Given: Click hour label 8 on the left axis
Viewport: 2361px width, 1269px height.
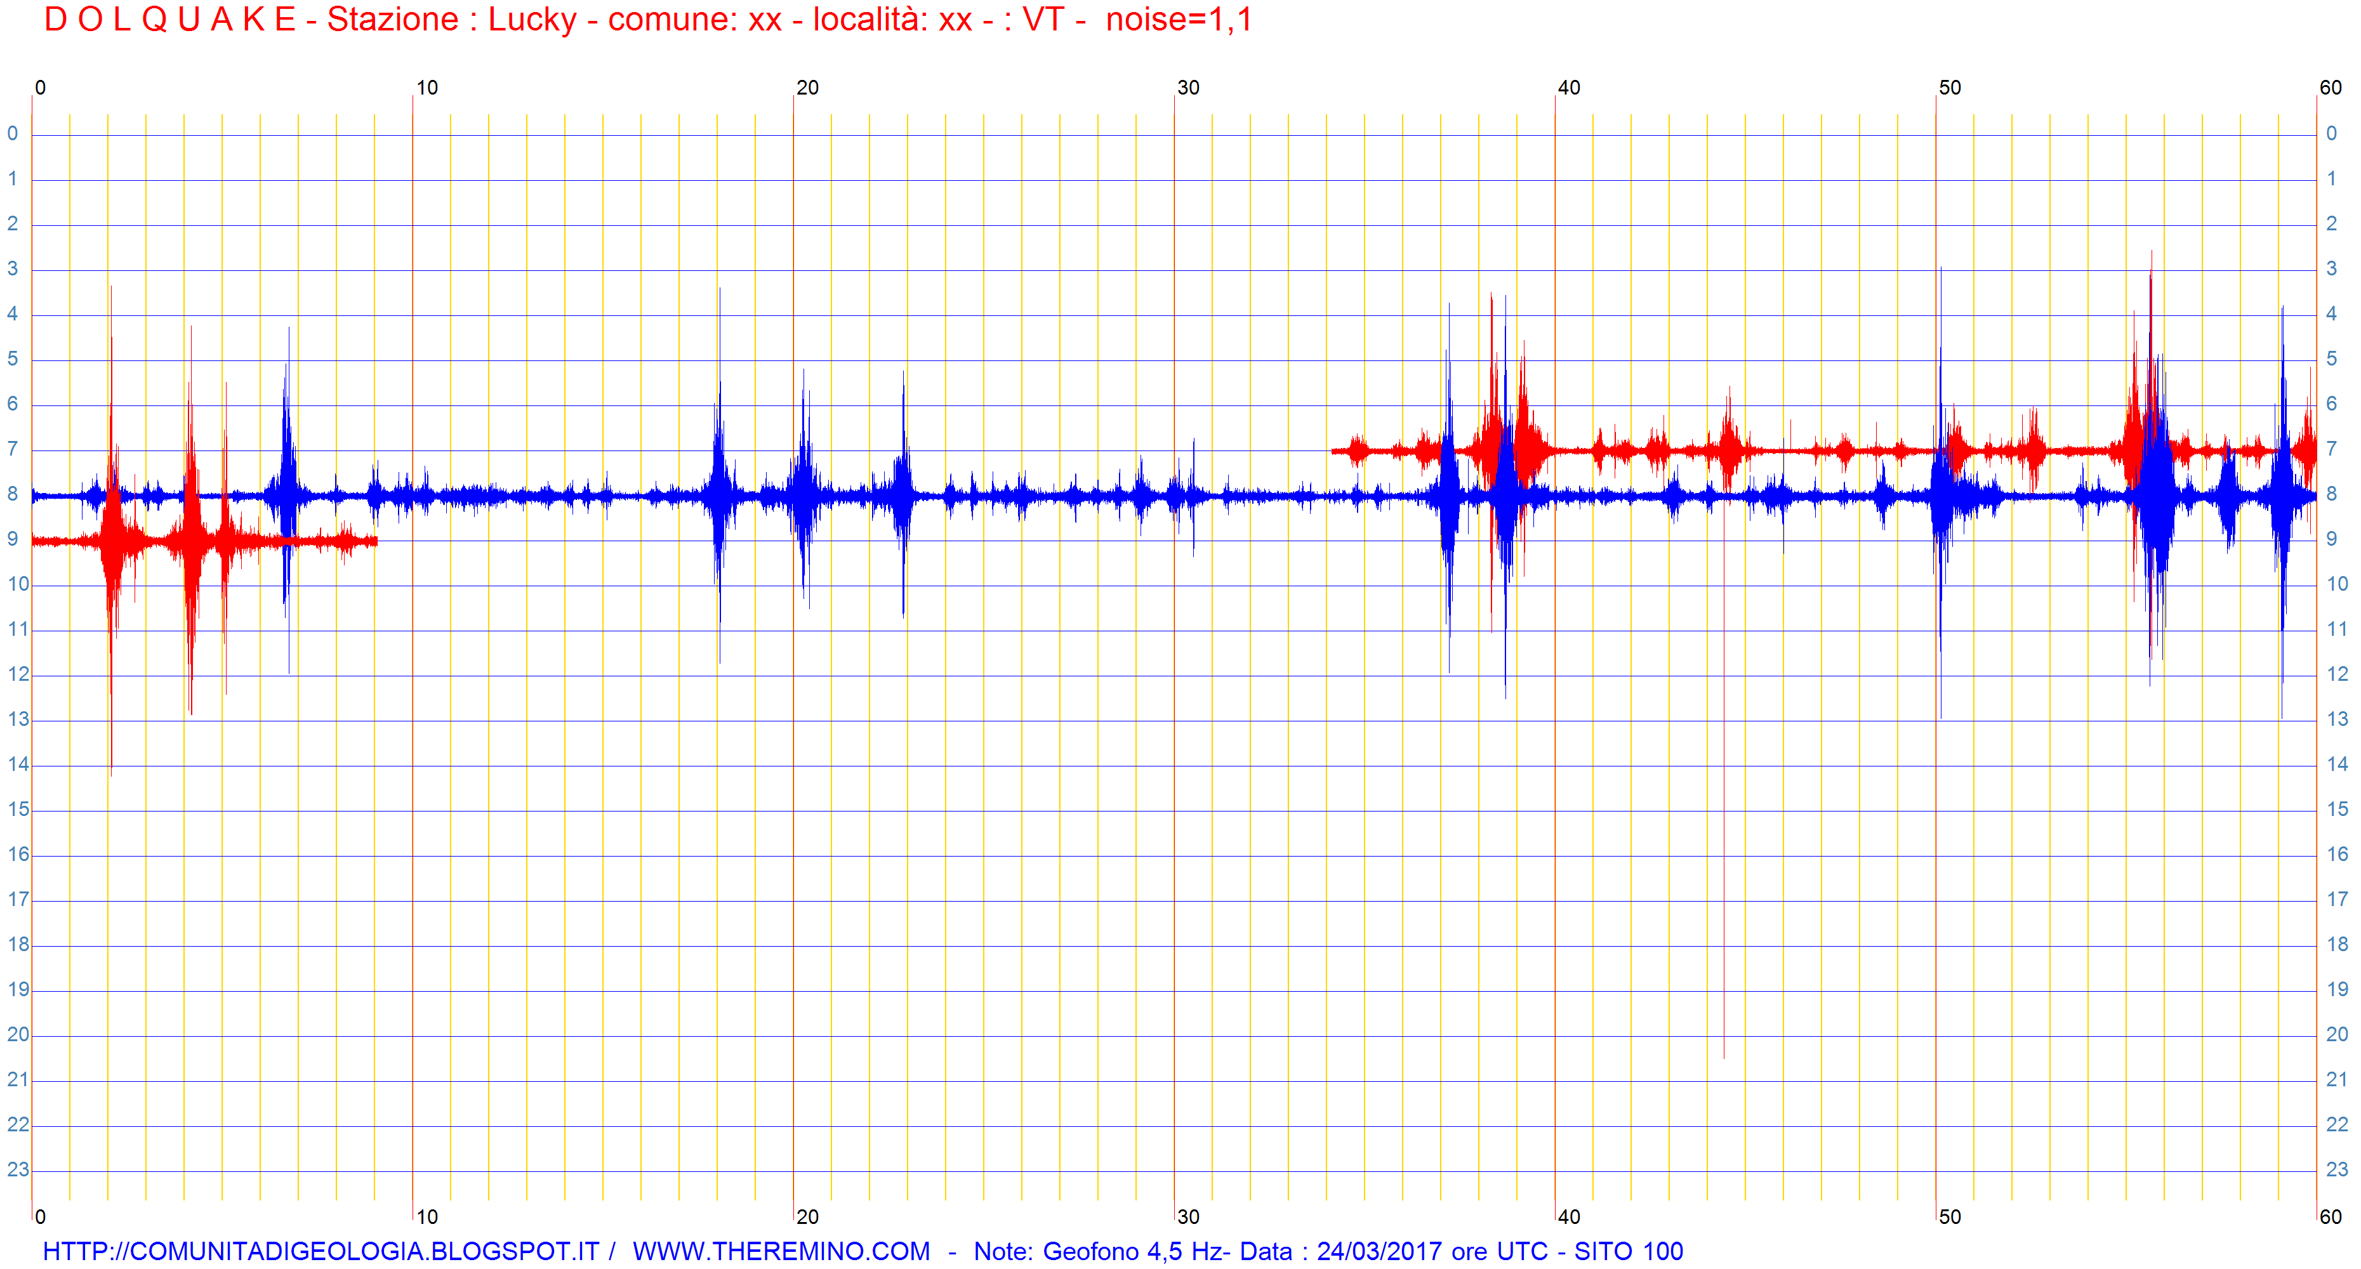Looking at the screenshot, I should 13,494.
